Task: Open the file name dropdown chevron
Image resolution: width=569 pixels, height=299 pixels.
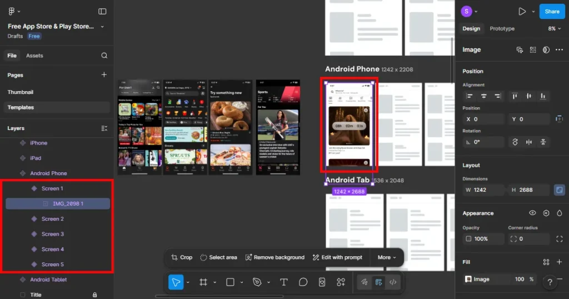Action: [102, 27]
